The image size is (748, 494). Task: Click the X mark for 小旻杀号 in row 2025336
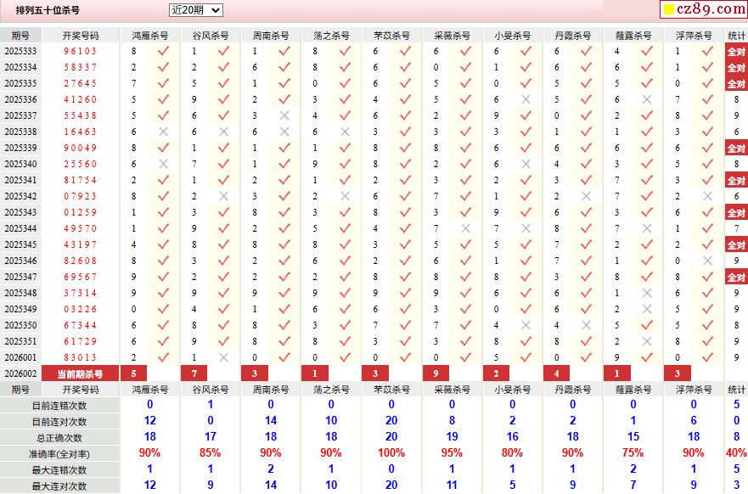[x=526, y=99]
